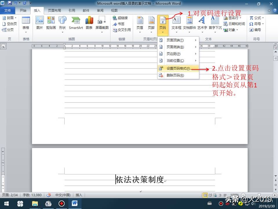278x209 pixels.
Task: Insert a chart via the 图表 icon
Action: pos(89,23)
